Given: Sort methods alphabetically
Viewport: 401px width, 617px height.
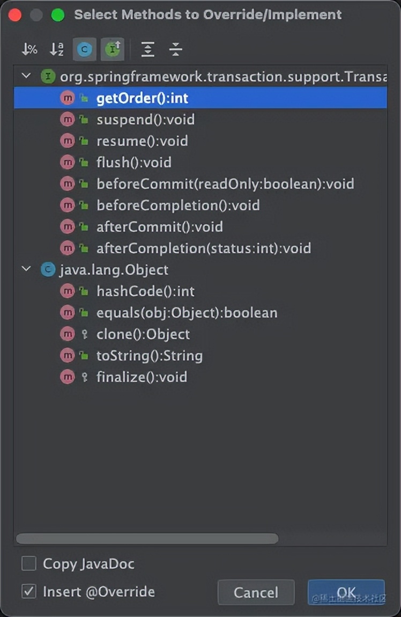Looking at the screenshot, I should [57, 49].
